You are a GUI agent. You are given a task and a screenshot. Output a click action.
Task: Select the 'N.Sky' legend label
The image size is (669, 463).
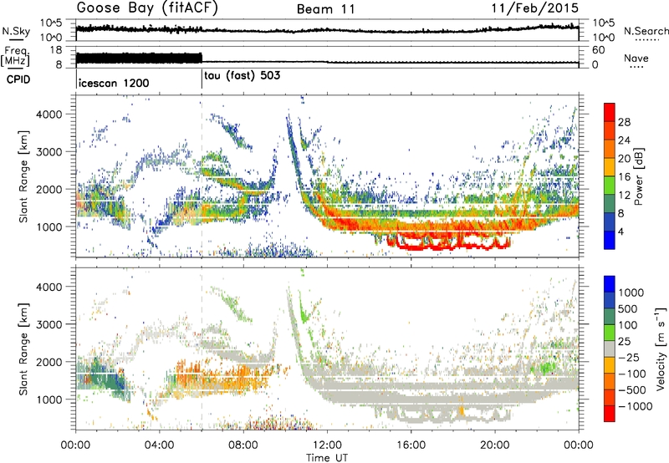click(x=16, y=31)
